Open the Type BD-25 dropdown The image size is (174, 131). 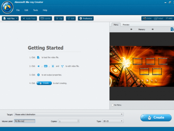[113, 121]
